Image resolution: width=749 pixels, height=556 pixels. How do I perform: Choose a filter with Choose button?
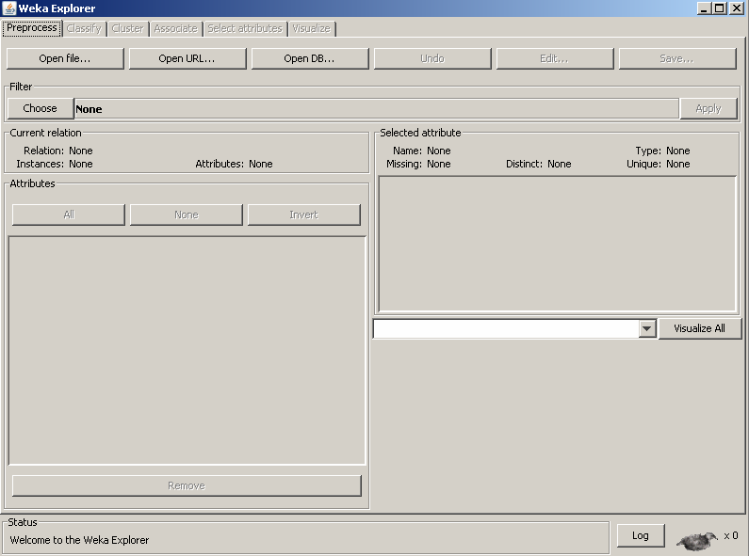41,108
